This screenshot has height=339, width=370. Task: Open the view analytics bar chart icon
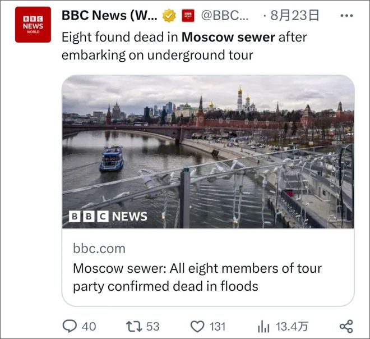(x=263, y=327)
